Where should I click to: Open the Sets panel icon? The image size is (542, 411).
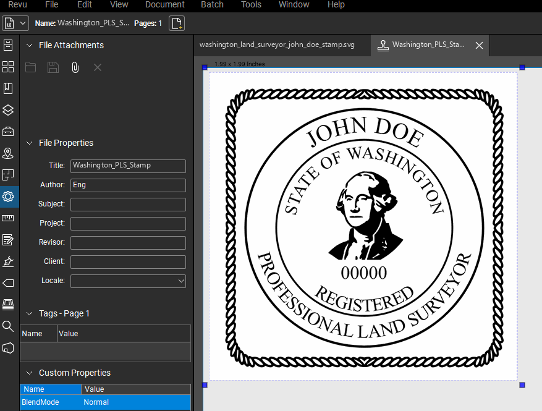(8, 175)
